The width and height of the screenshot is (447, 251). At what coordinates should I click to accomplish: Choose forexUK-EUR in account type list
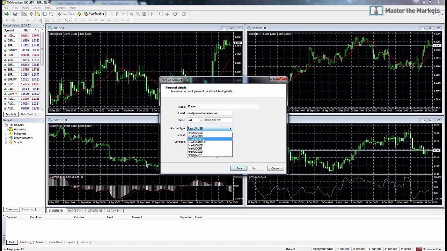coord(210,136)
